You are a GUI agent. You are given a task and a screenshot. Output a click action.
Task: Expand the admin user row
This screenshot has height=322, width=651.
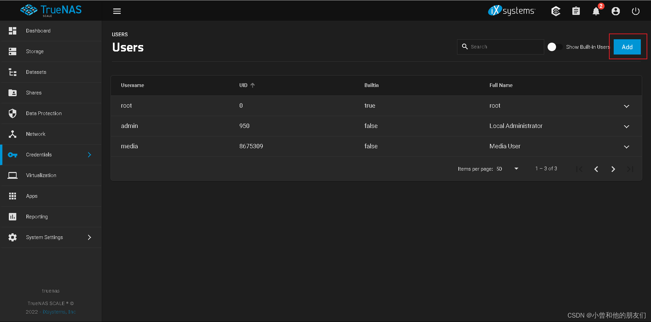tap(627, 126)
